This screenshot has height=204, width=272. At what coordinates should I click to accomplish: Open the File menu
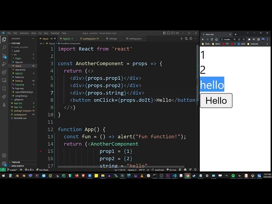click(x=9, y=33)
